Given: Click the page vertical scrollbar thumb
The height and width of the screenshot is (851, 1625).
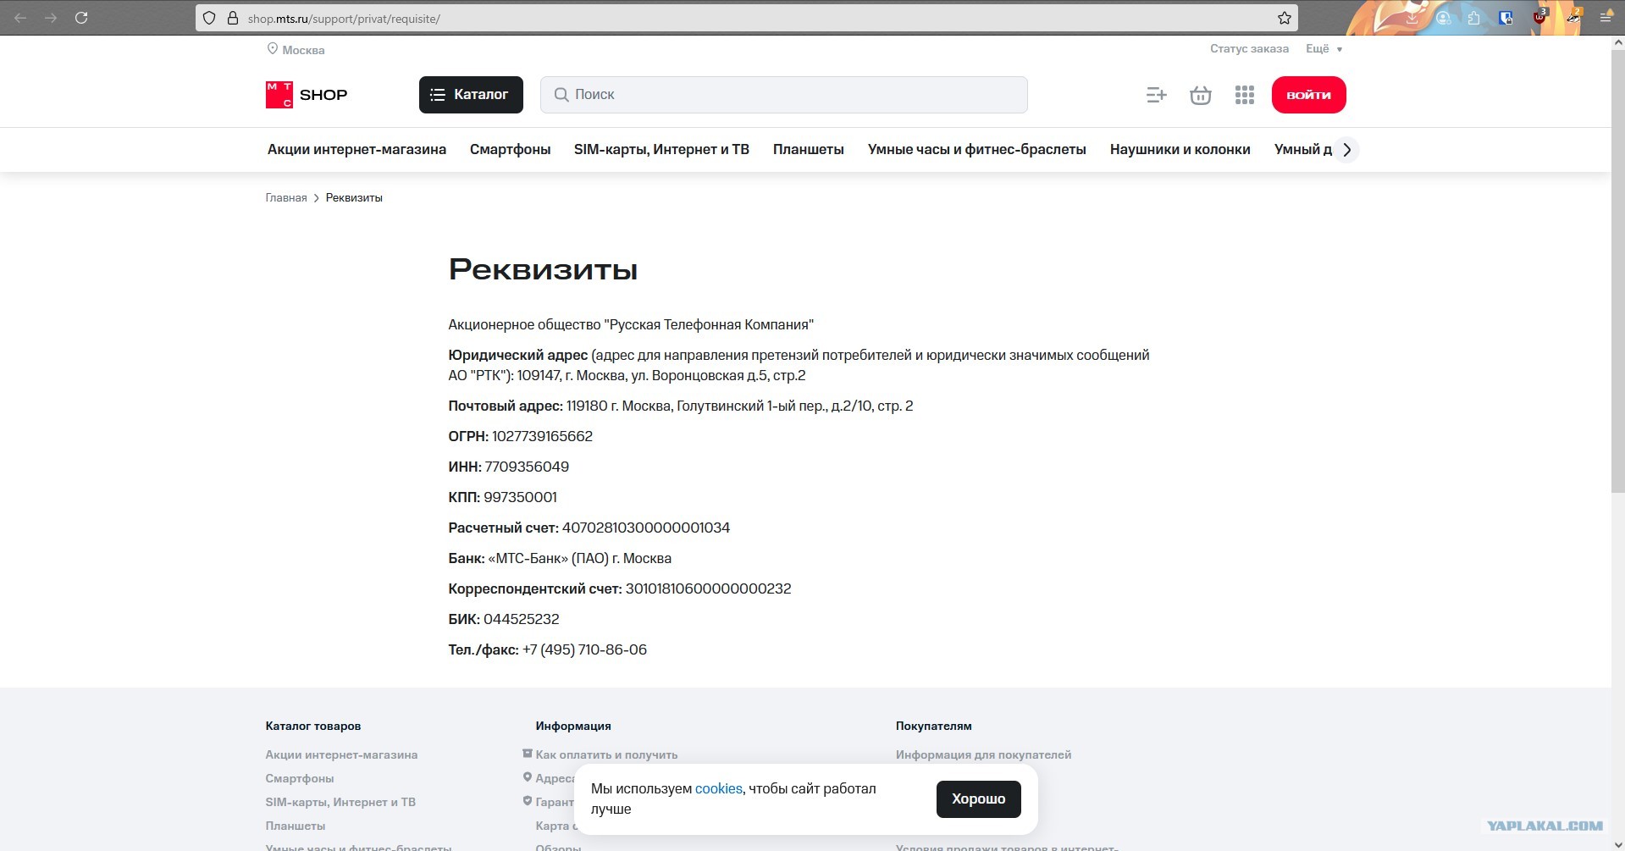Looking at the screenshot, I should (x=1617, y=271).
